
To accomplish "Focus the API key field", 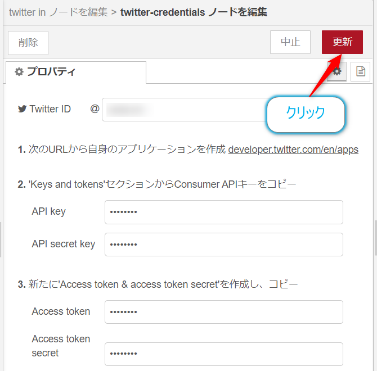I will (x=224, y=212).
